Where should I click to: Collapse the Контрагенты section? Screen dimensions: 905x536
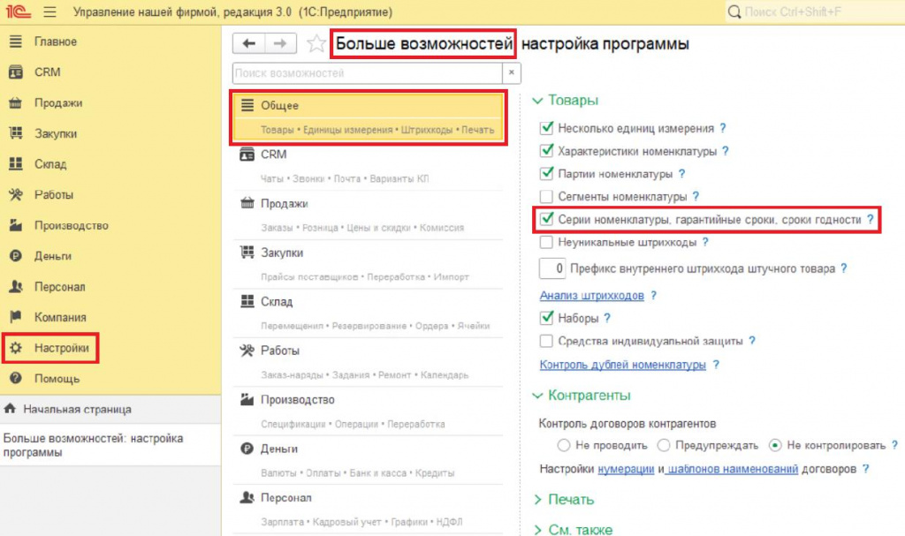point(537,396)
